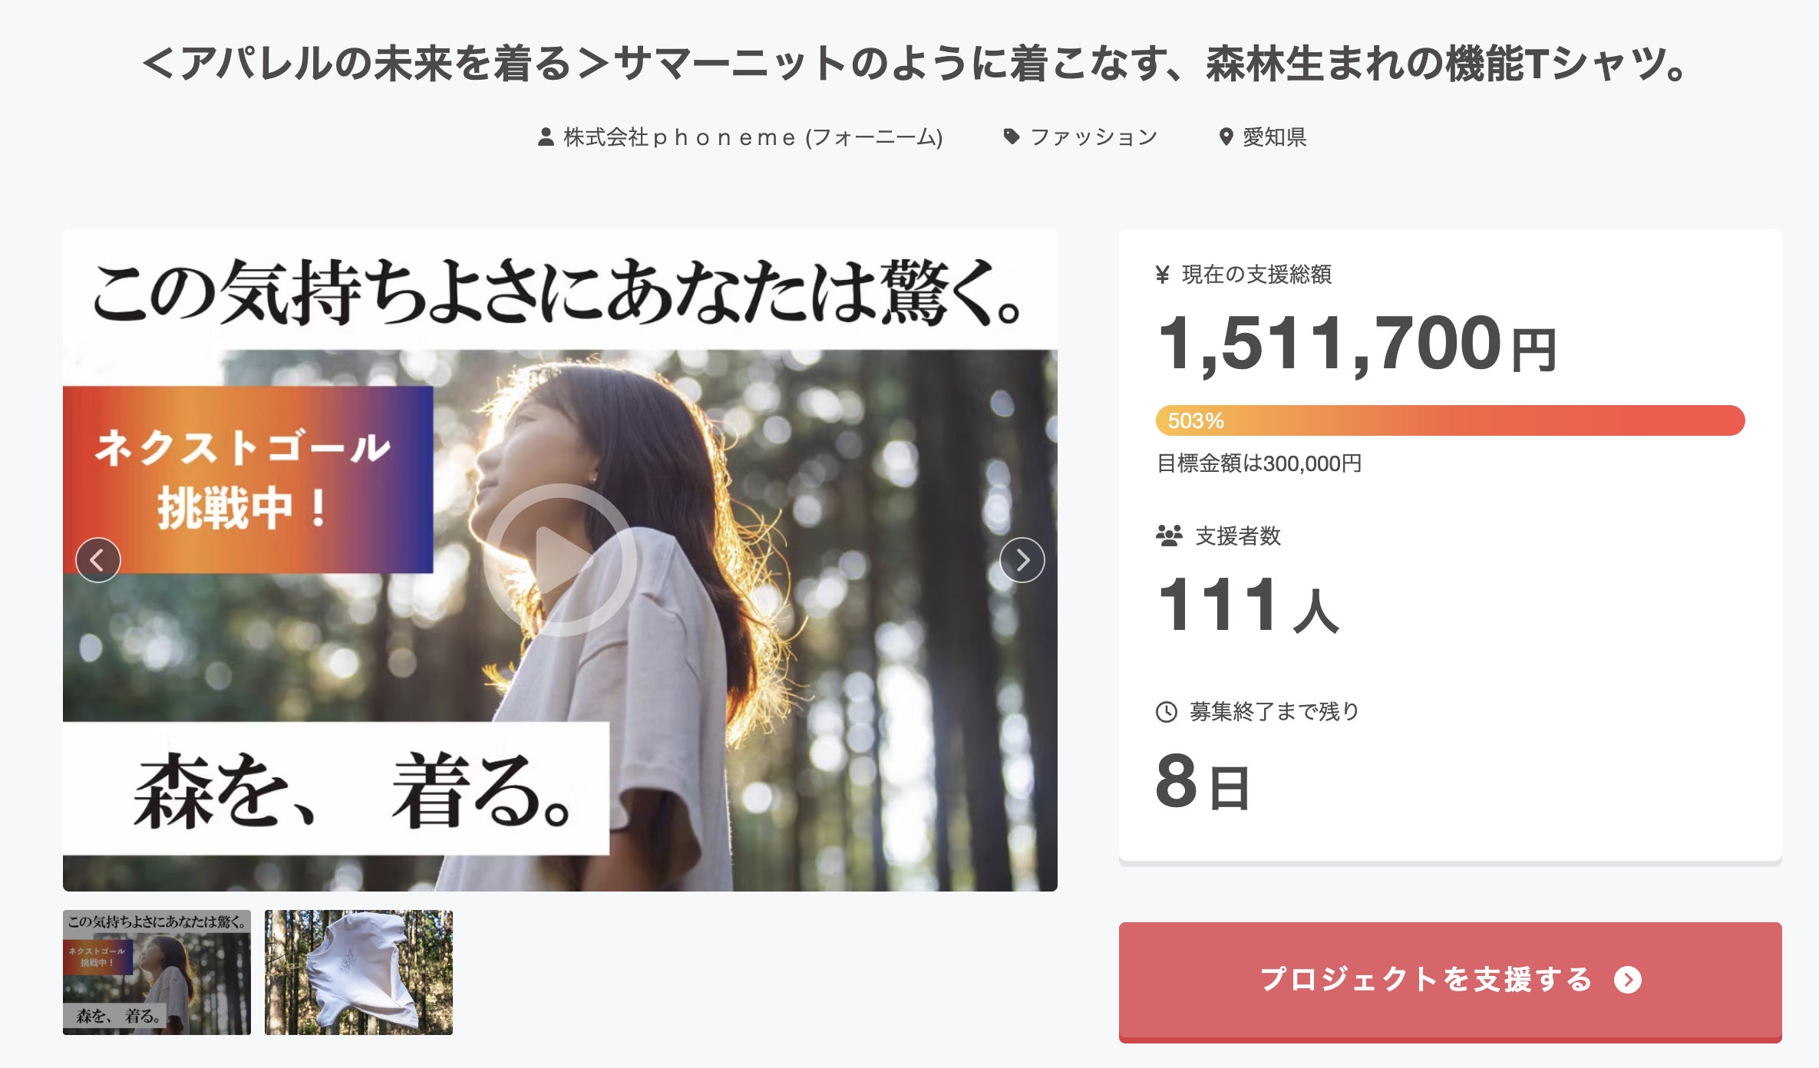Click the project title heading
The height and width of the screenshot is (1068, 1819).
pos(913,64)
